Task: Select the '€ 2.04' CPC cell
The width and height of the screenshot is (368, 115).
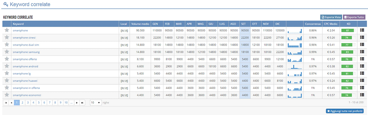Action: [x=331, y=30]
